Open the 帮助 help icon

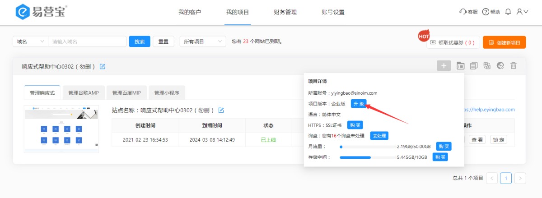[x=491, y=12]
